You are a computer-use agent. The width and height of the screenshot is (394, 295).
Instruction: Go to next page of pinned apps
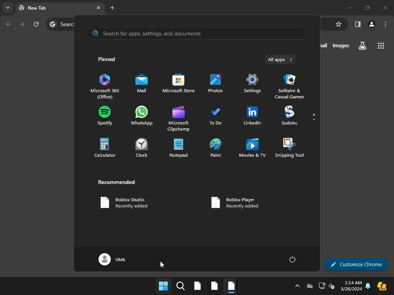point(314,119)
